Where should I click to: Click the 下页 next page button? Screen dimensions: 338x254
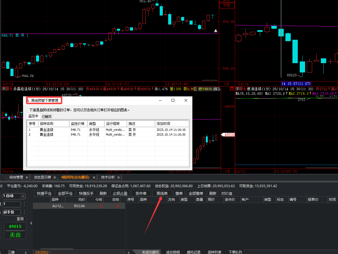tap(226, 5)
